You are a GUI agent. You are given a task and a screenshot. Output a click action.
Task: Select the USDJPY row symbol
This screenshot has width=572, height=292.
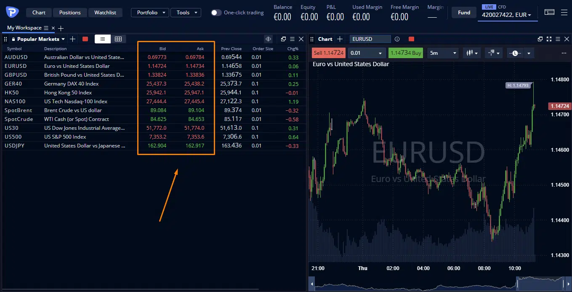click(16, 146)
